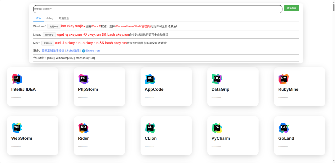The height and width of the screenshot is (163, 335).
Task: Click the RubyMine logo icon
Action: pos(284,79)
